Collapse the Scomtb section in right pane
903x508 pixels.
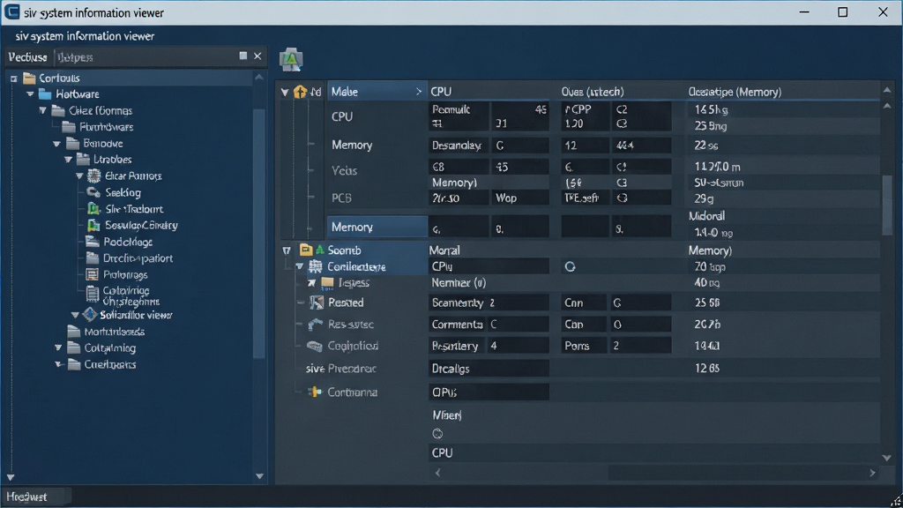(x=287, y=250)
